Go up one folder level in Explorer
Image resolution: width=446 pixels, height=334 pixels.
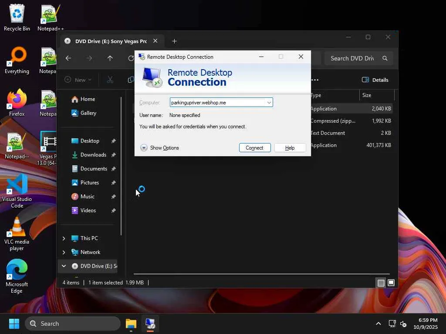pyautogui.click(x=110, y=58)
